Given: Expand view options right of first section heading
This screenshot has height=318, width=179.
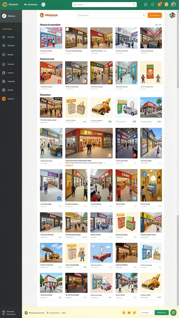Looking at the screenshot, I should 158,25.
